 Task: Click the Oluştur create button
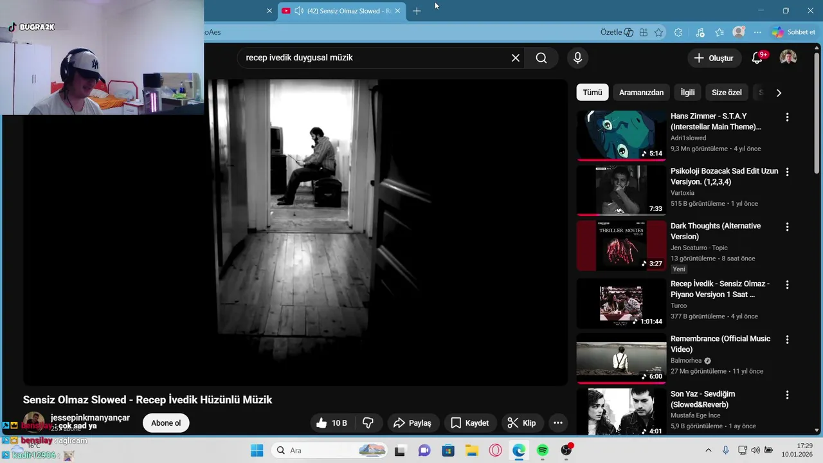click(714, 58)
